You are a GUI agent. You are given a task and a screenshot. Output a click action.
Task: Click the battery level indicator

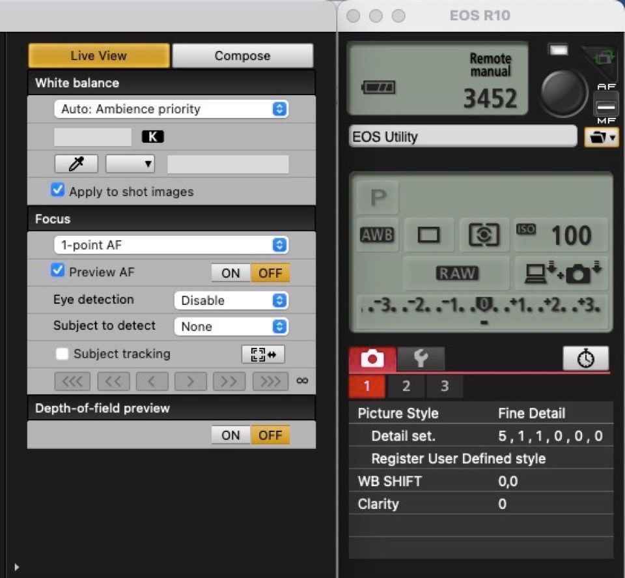click(x=378, y=87)
